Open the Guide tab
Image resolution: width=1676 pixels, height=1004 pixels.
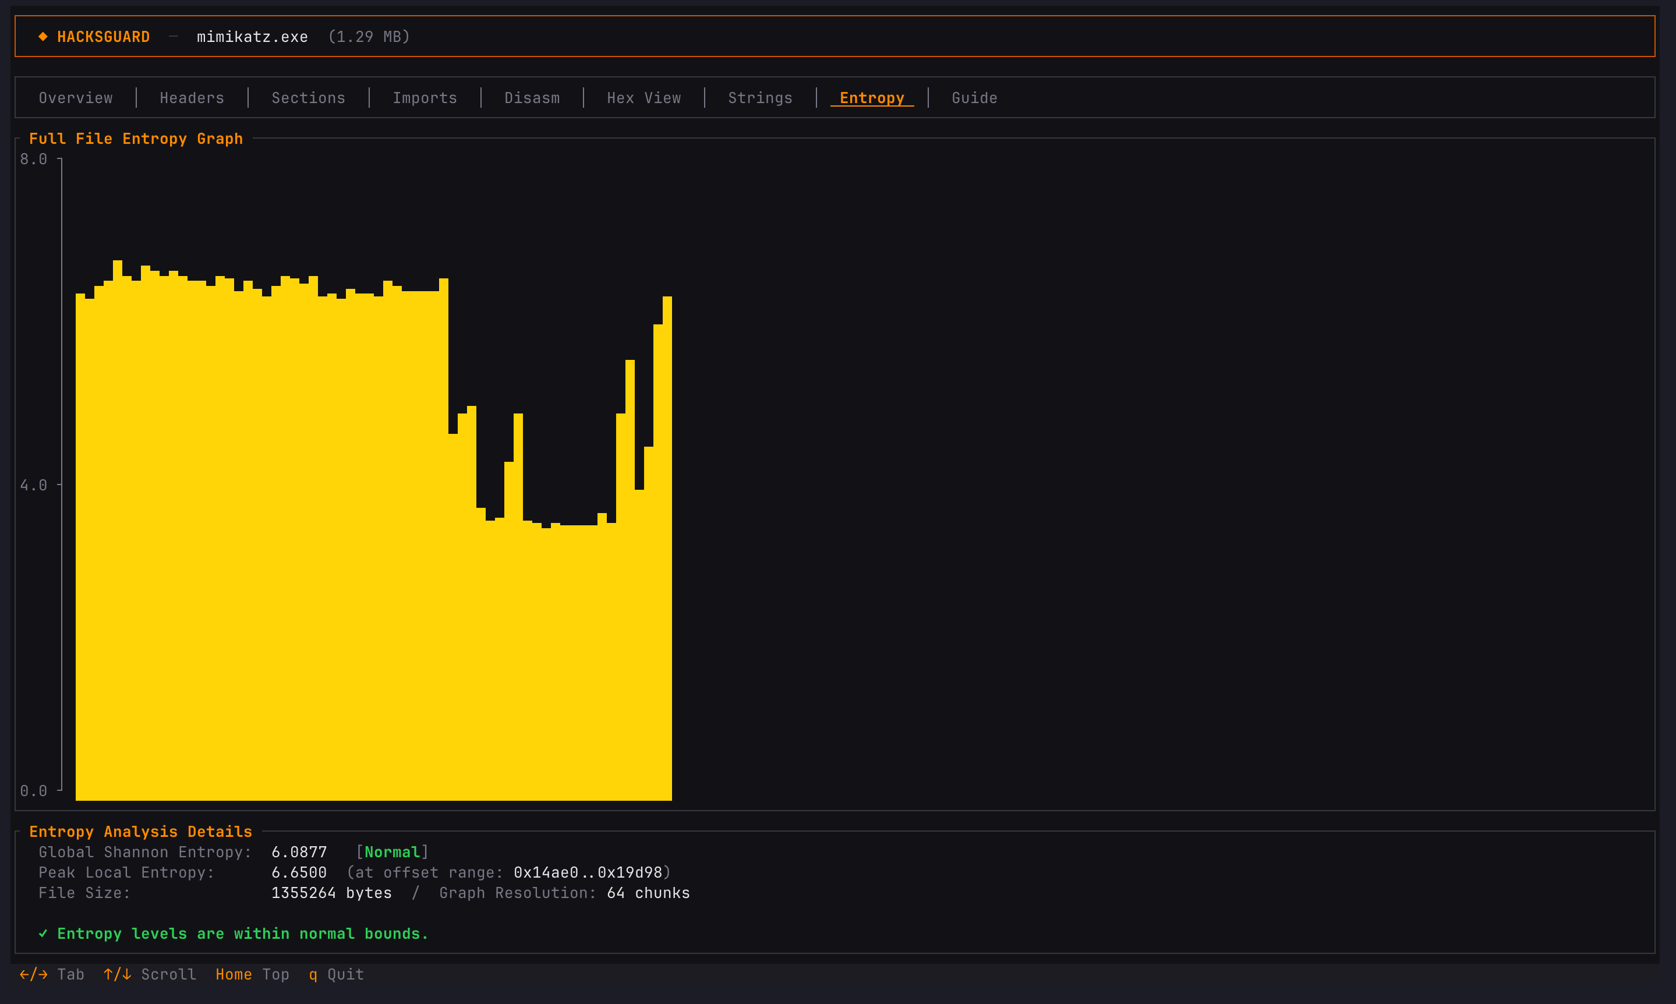click(x=975, y=98)
